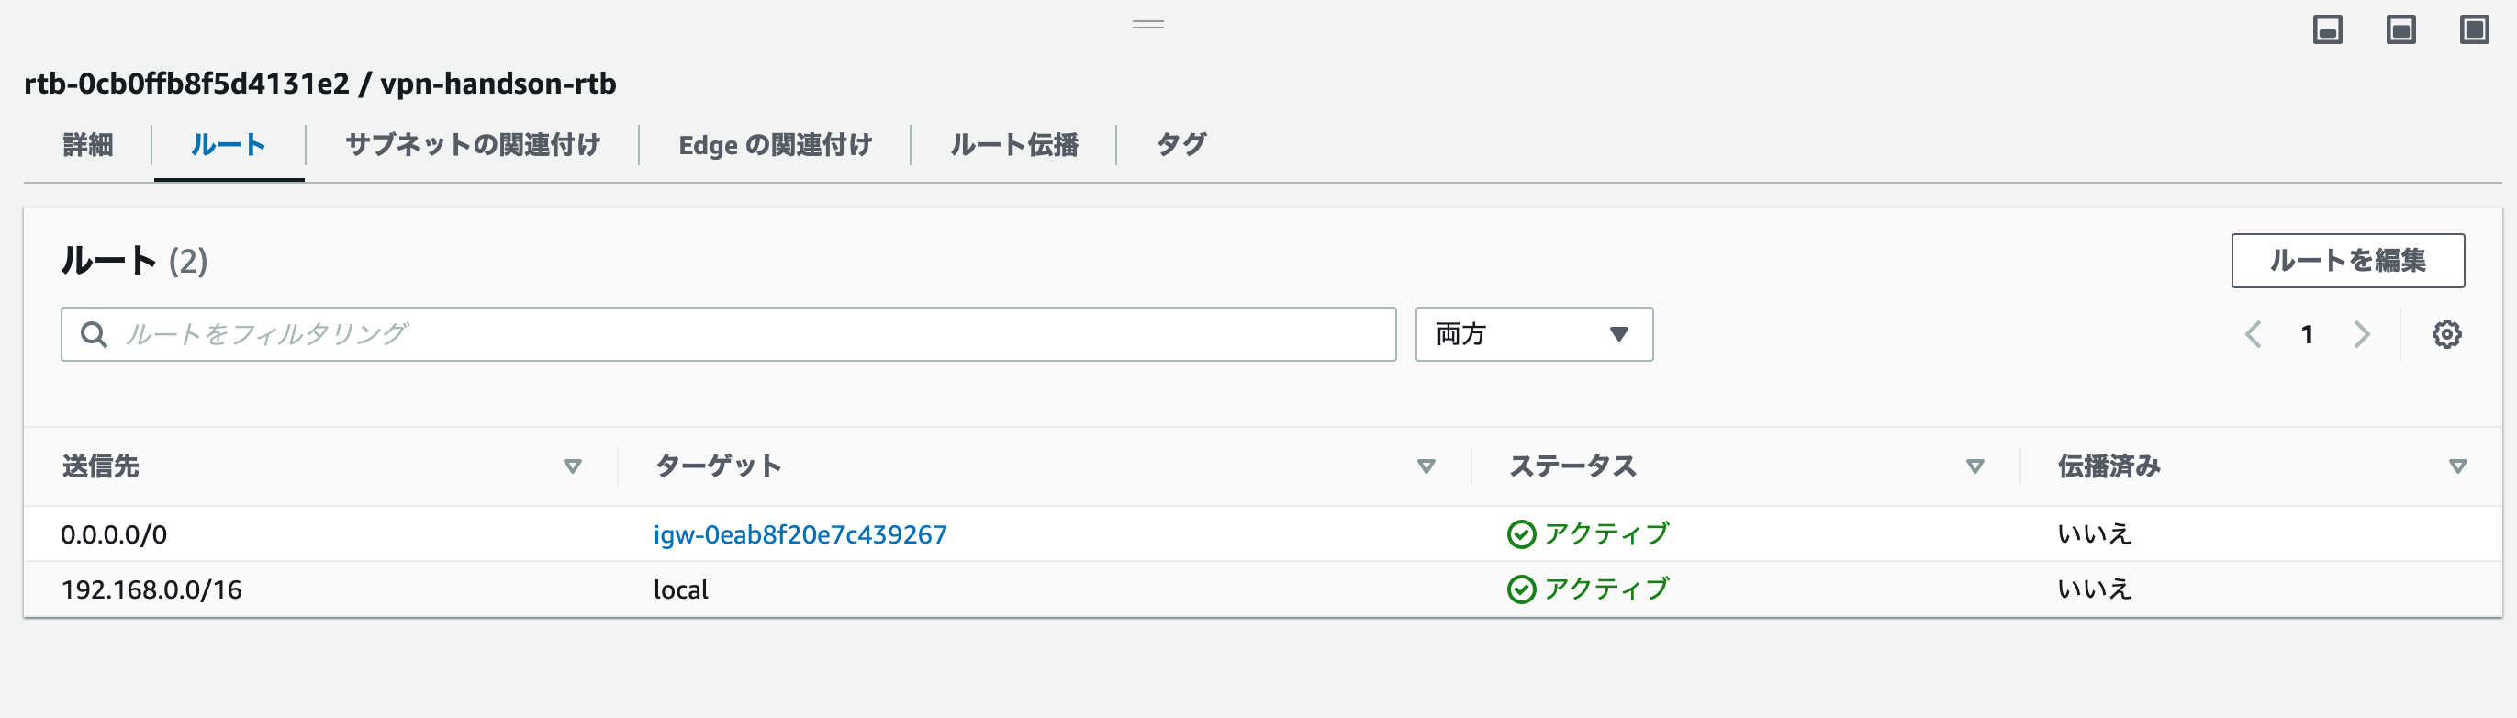Grab the panel resize handle at top
Image resolution: width=2517 pixels, height=718 pixels.
tap(1148, 25)
